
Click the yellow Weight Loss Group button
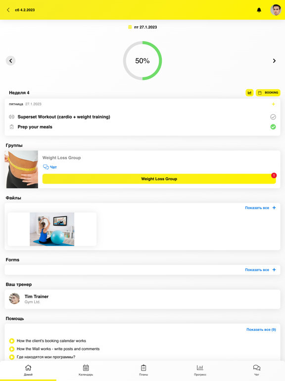tap(159, 179)
